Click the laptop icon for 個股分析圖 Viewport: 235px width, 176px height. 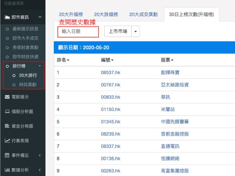point(7,111)
